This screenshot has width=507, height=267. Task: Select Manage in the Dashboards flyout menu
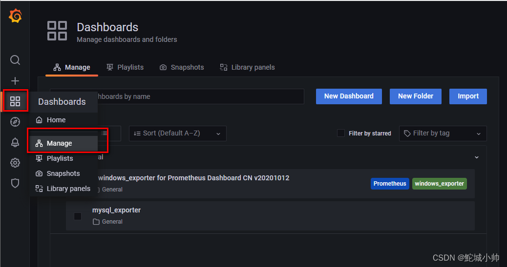[x=63, y=144]
